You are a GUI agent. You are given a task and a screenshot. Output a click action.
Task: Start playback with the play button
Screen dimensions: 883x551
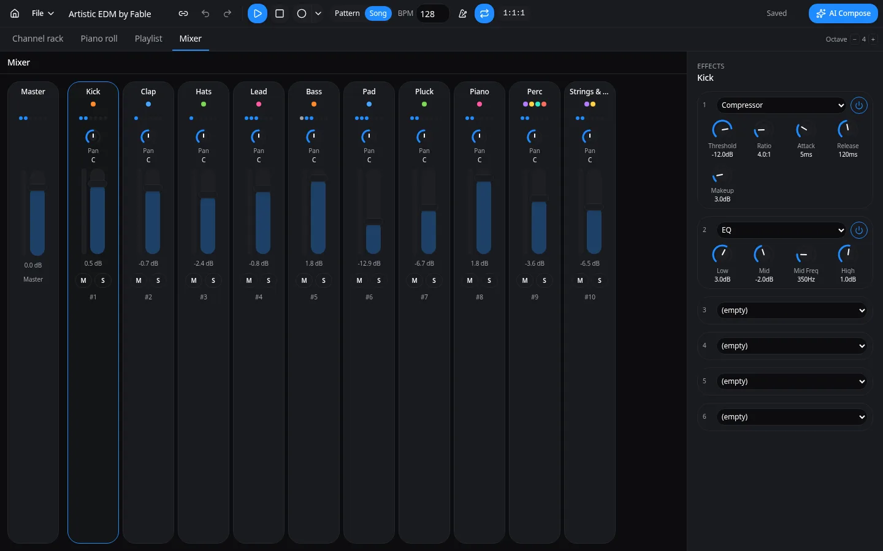[x=258, y=13]
